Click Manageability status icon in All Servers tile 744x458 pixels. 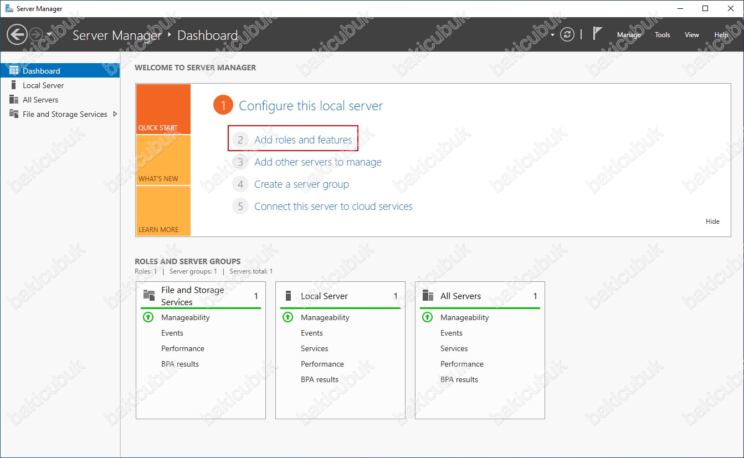coord(427,317)
